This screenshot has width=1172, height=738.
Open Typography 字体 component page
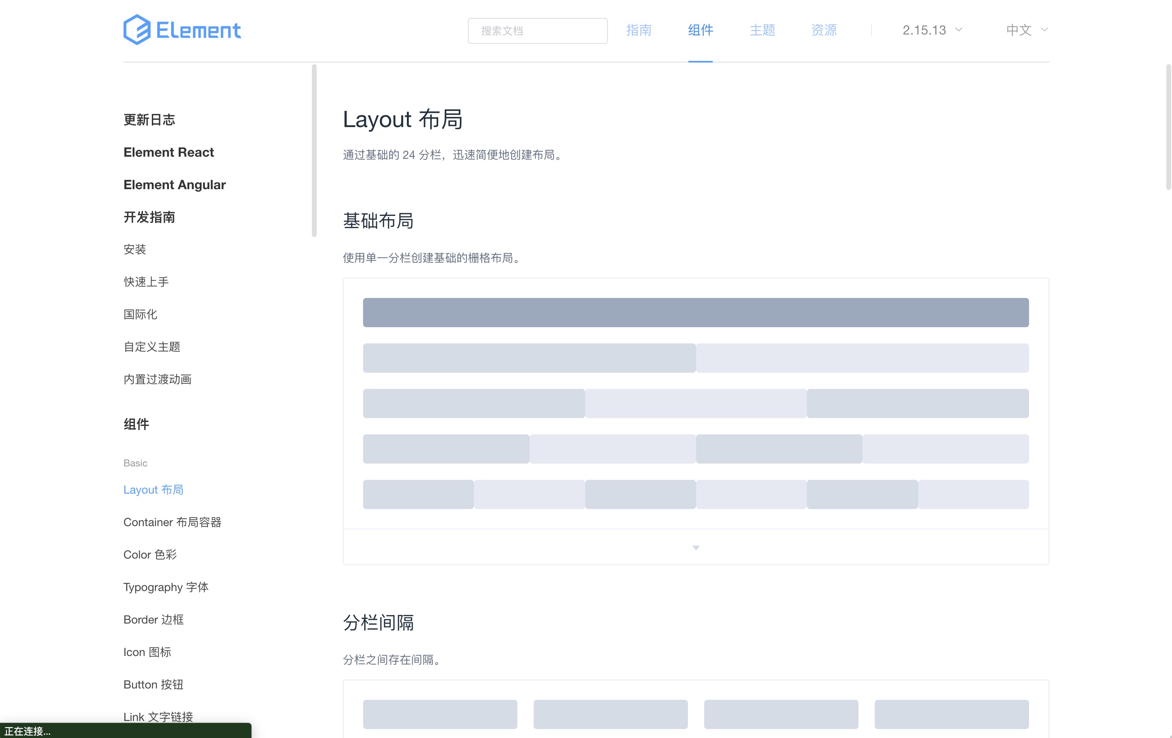pos(166,587)
